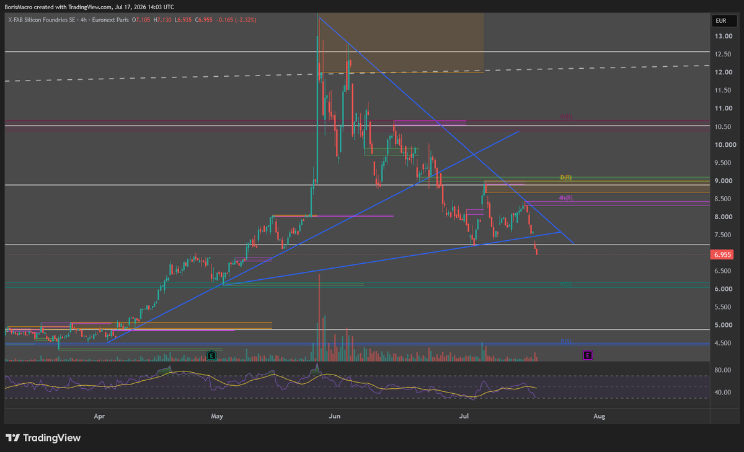Screen dimensions: 744x452
Task: Select the D(S) support label
Action: coord(565,341)
